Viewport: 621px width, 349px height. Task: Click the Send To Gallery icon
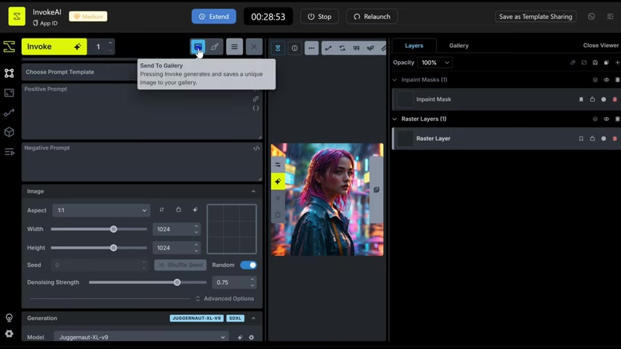(x=198, y=47)
